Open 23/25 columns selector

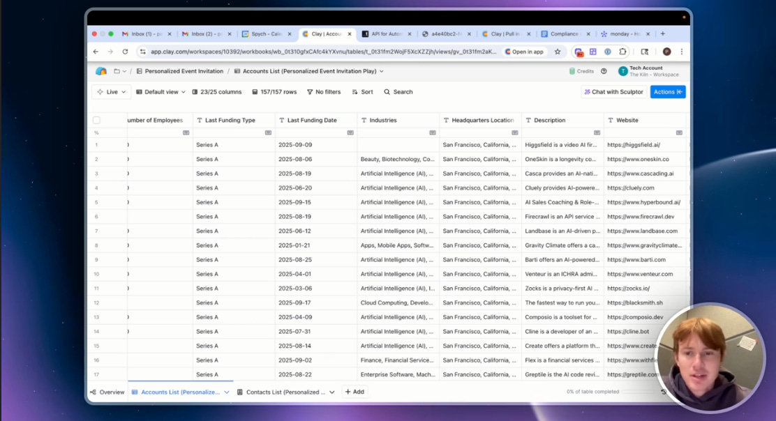coord(217,92)
